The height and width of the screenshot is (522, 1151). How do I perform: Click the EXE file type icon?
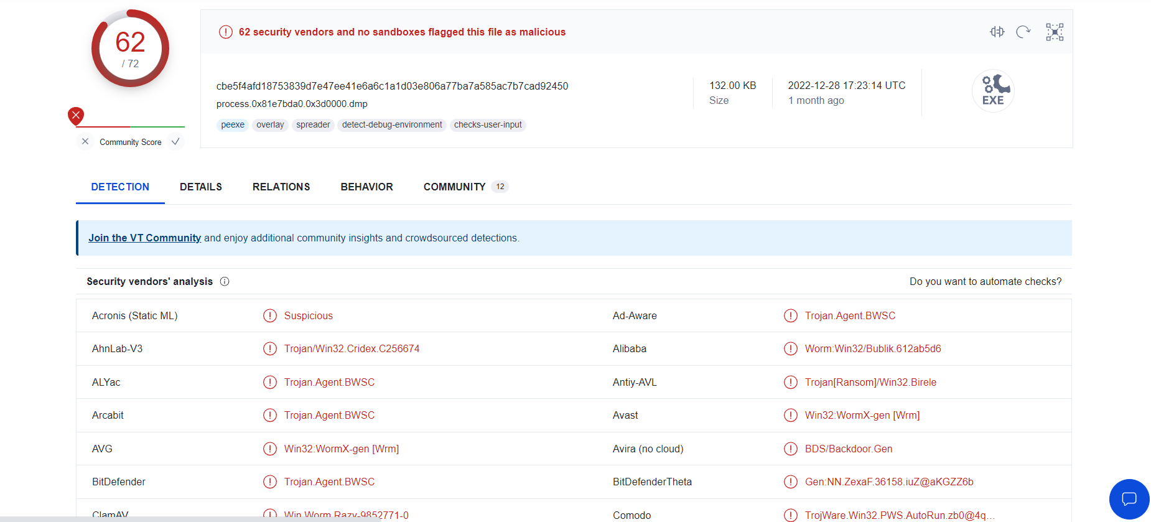(993, 91)
